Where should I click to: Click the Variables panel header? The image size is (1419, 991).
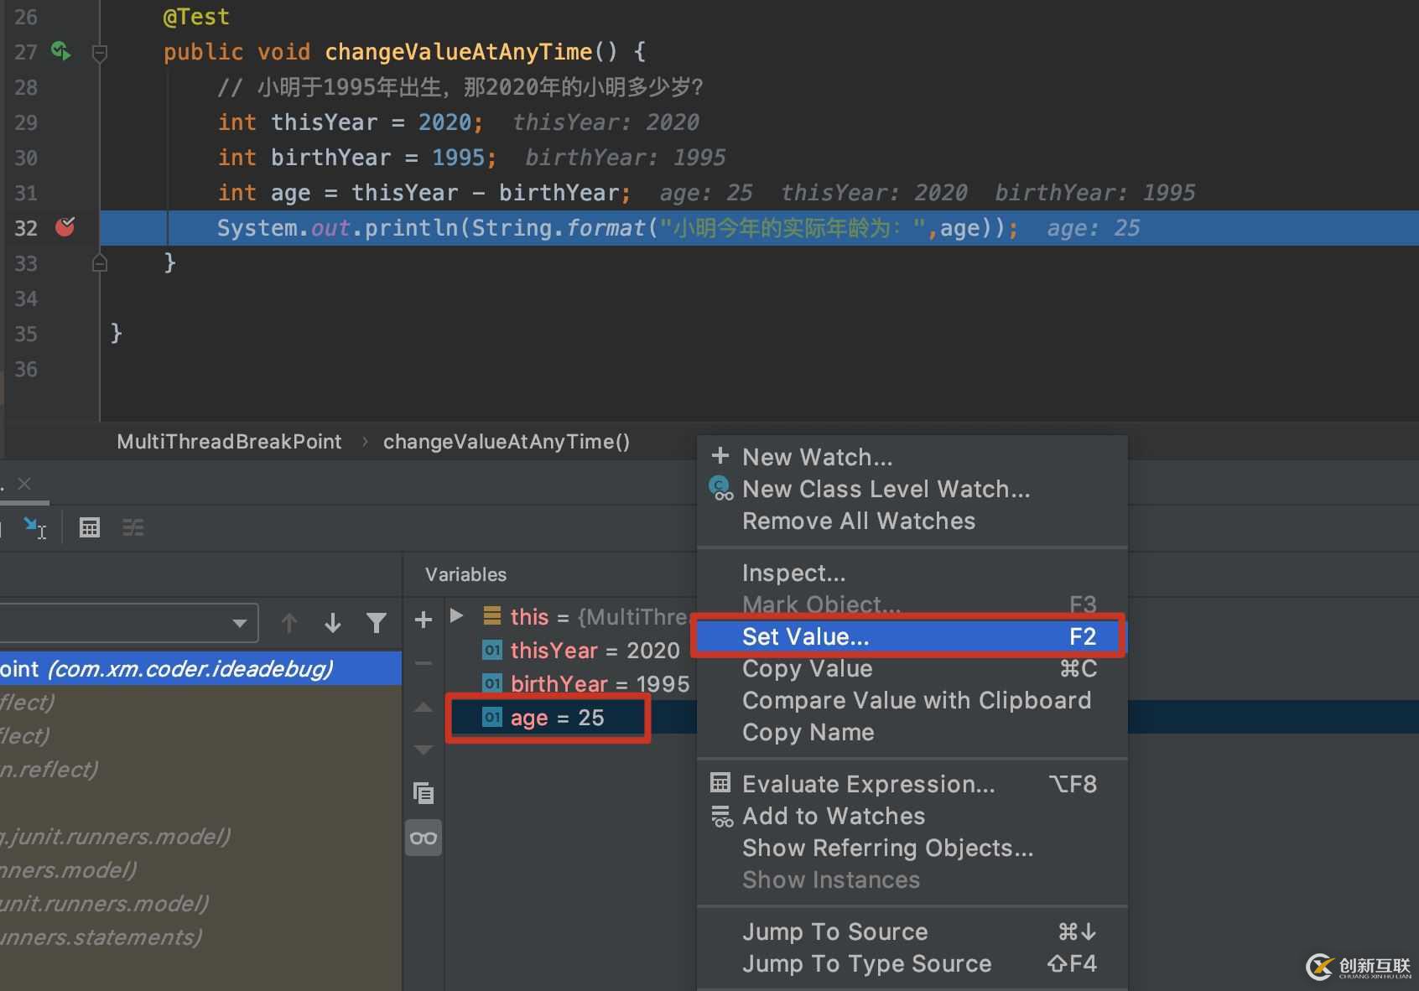465,574
